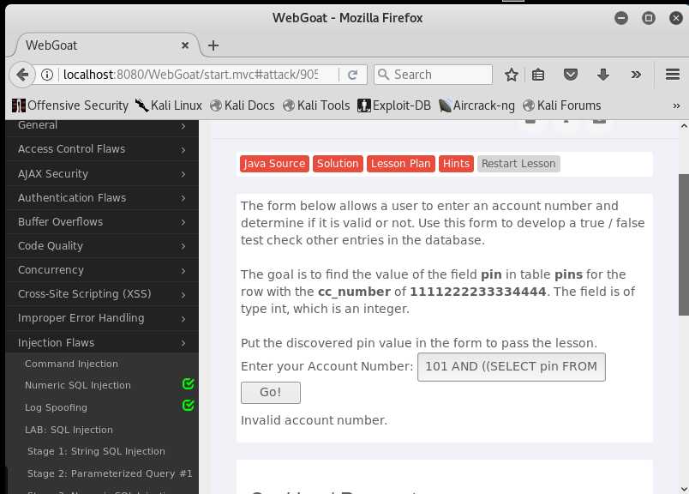Screen dimensions: 689x494
Task: Open Kali Forums bookmark
Action: (561, 105)
